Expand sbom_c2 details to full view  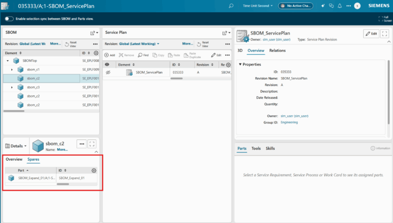tap(92, 144)
